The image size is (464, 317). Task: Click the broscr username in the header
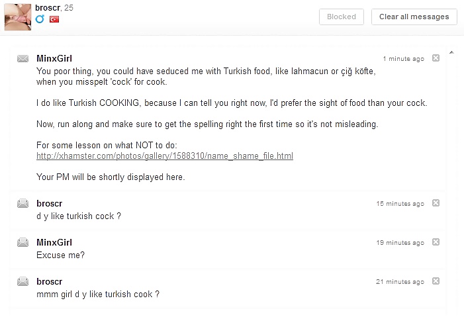point(48,8)
